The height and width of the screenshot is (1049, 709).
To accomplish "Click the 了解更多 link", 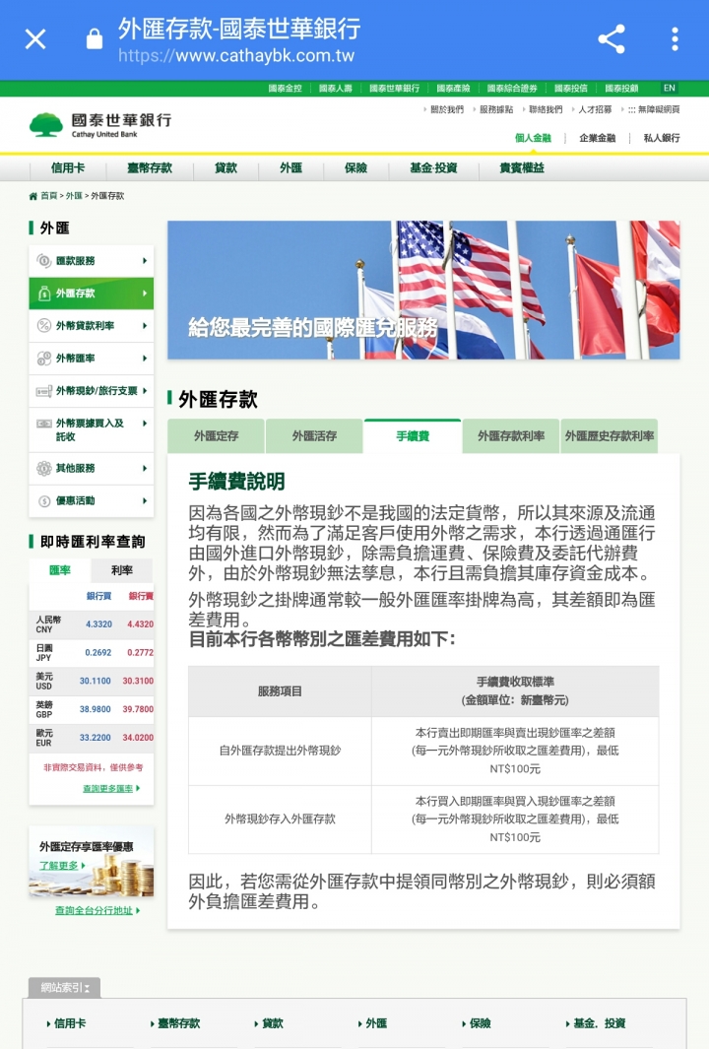I will click(61, 866).
